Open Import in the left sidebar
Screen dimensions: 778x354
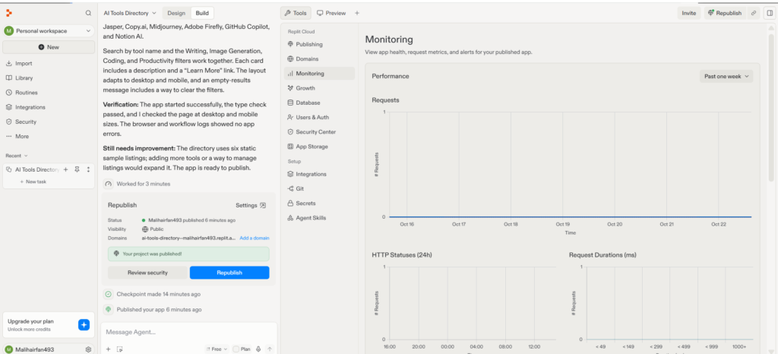click(x=19, y=64)
